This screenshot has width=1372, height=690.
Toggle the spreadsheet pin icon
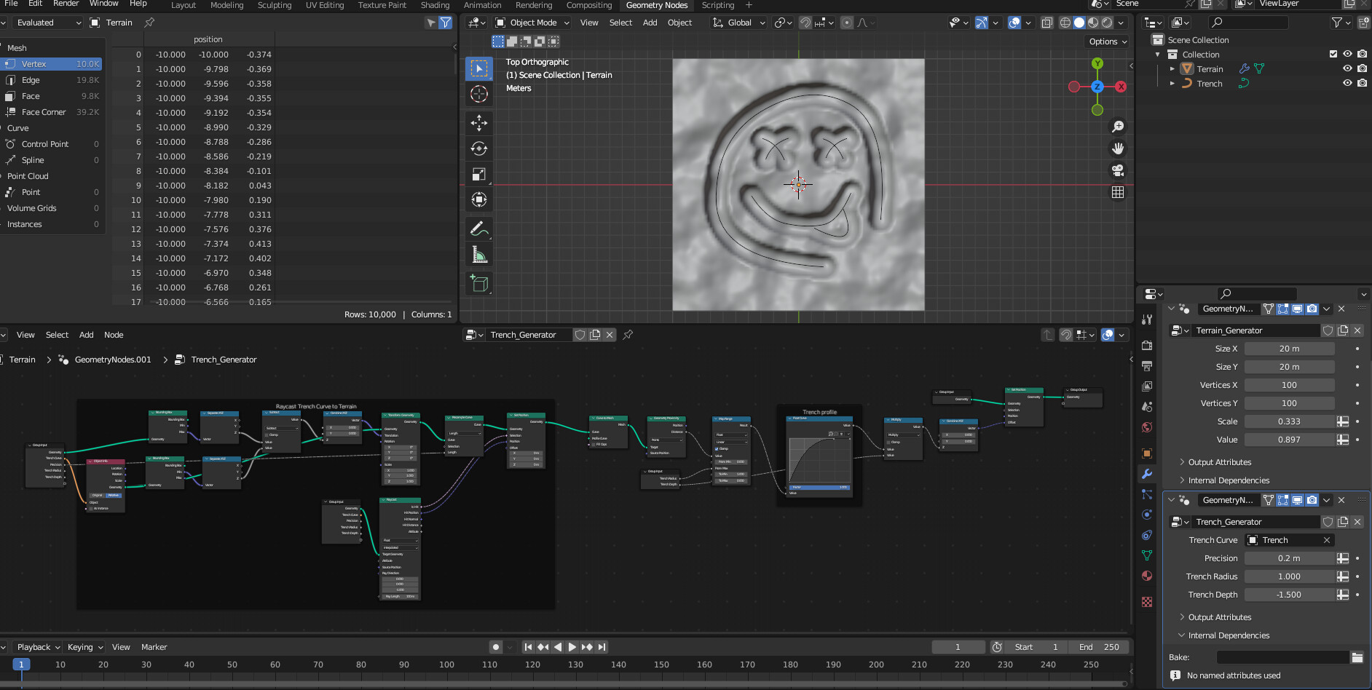(x=149, y=23)
